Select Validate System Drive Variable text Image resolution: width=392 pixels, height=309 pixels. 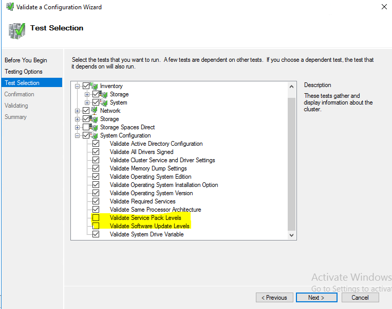click(x=147, y=234)
